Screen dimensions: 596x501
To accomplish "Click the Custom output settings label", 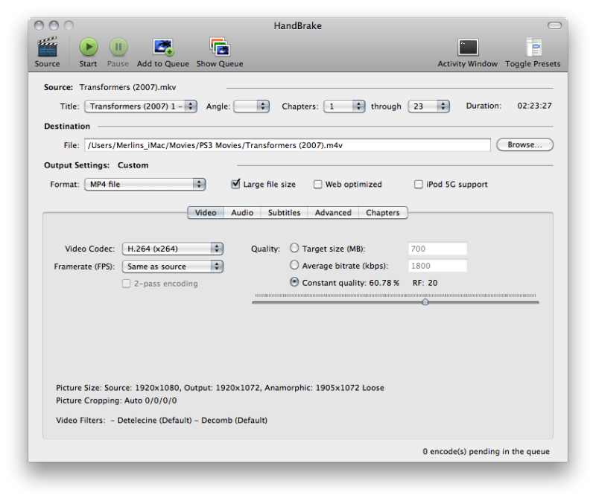I will pyautogui.click(x=133, y=165).
